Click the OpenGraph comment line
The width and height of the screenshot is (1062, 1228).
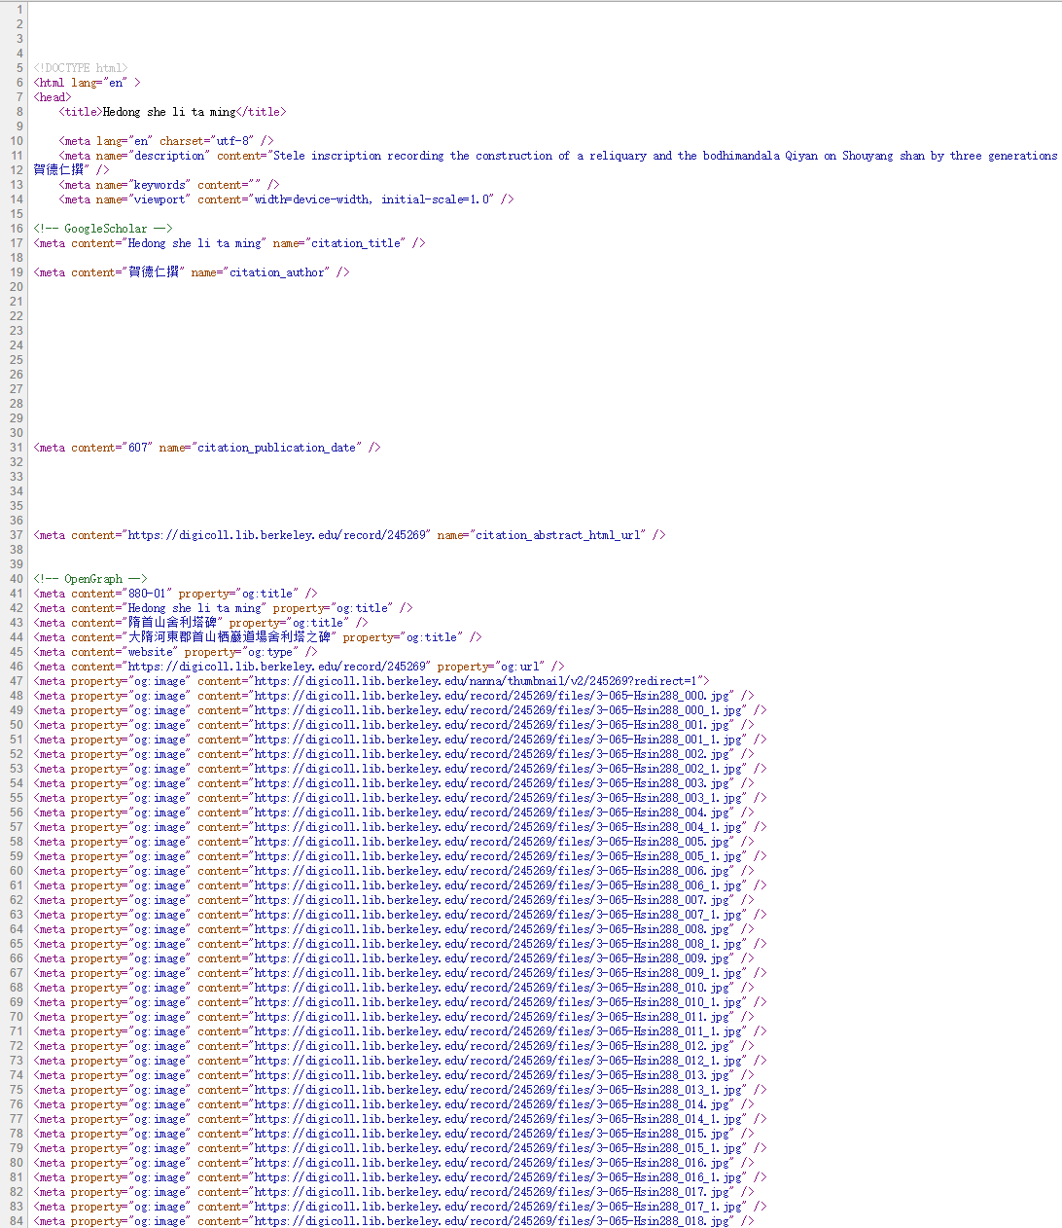pyautogui.click(x=90, y=579)
